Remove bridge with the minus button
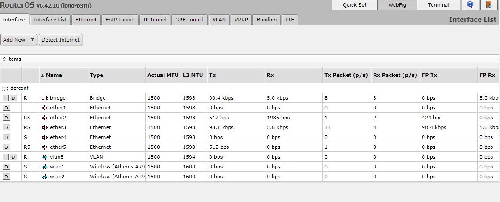The width and height of the screenshot is (500, 202). (6, 98)
